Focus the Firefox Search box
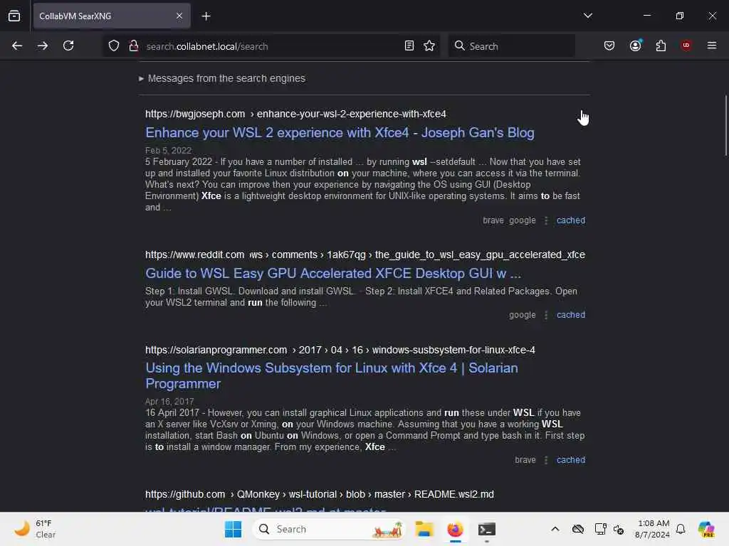The width and height of the screenshot is (729, 546). (x=511, y=45)
